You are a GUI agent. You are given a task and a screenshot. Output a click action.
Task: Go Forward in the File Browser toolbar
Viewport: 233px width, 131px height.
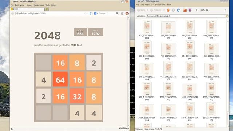(x=156, y=10)
